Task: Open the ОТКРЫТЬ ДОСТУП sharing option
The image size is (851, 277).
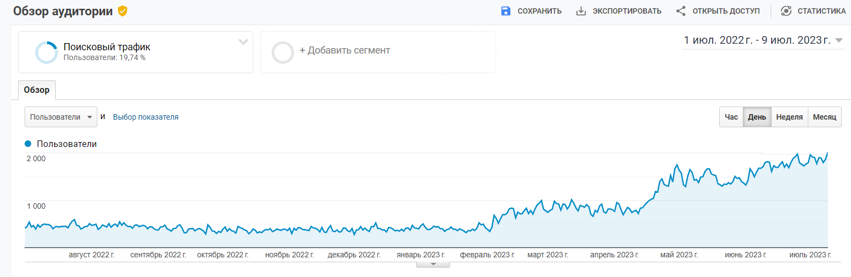Action: 726,11
